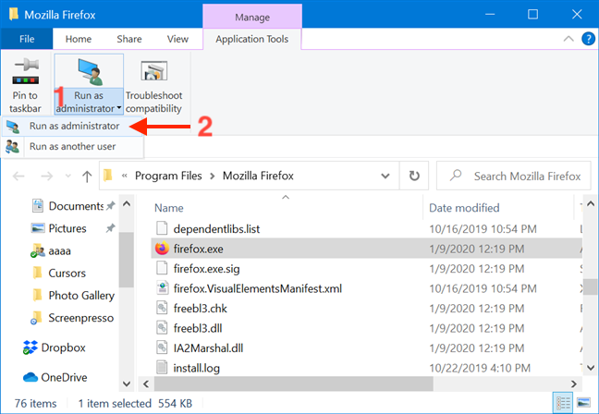599x414 pixels.
Task: Switch to the View ribbon tab
Action: [x=177, y=39]
